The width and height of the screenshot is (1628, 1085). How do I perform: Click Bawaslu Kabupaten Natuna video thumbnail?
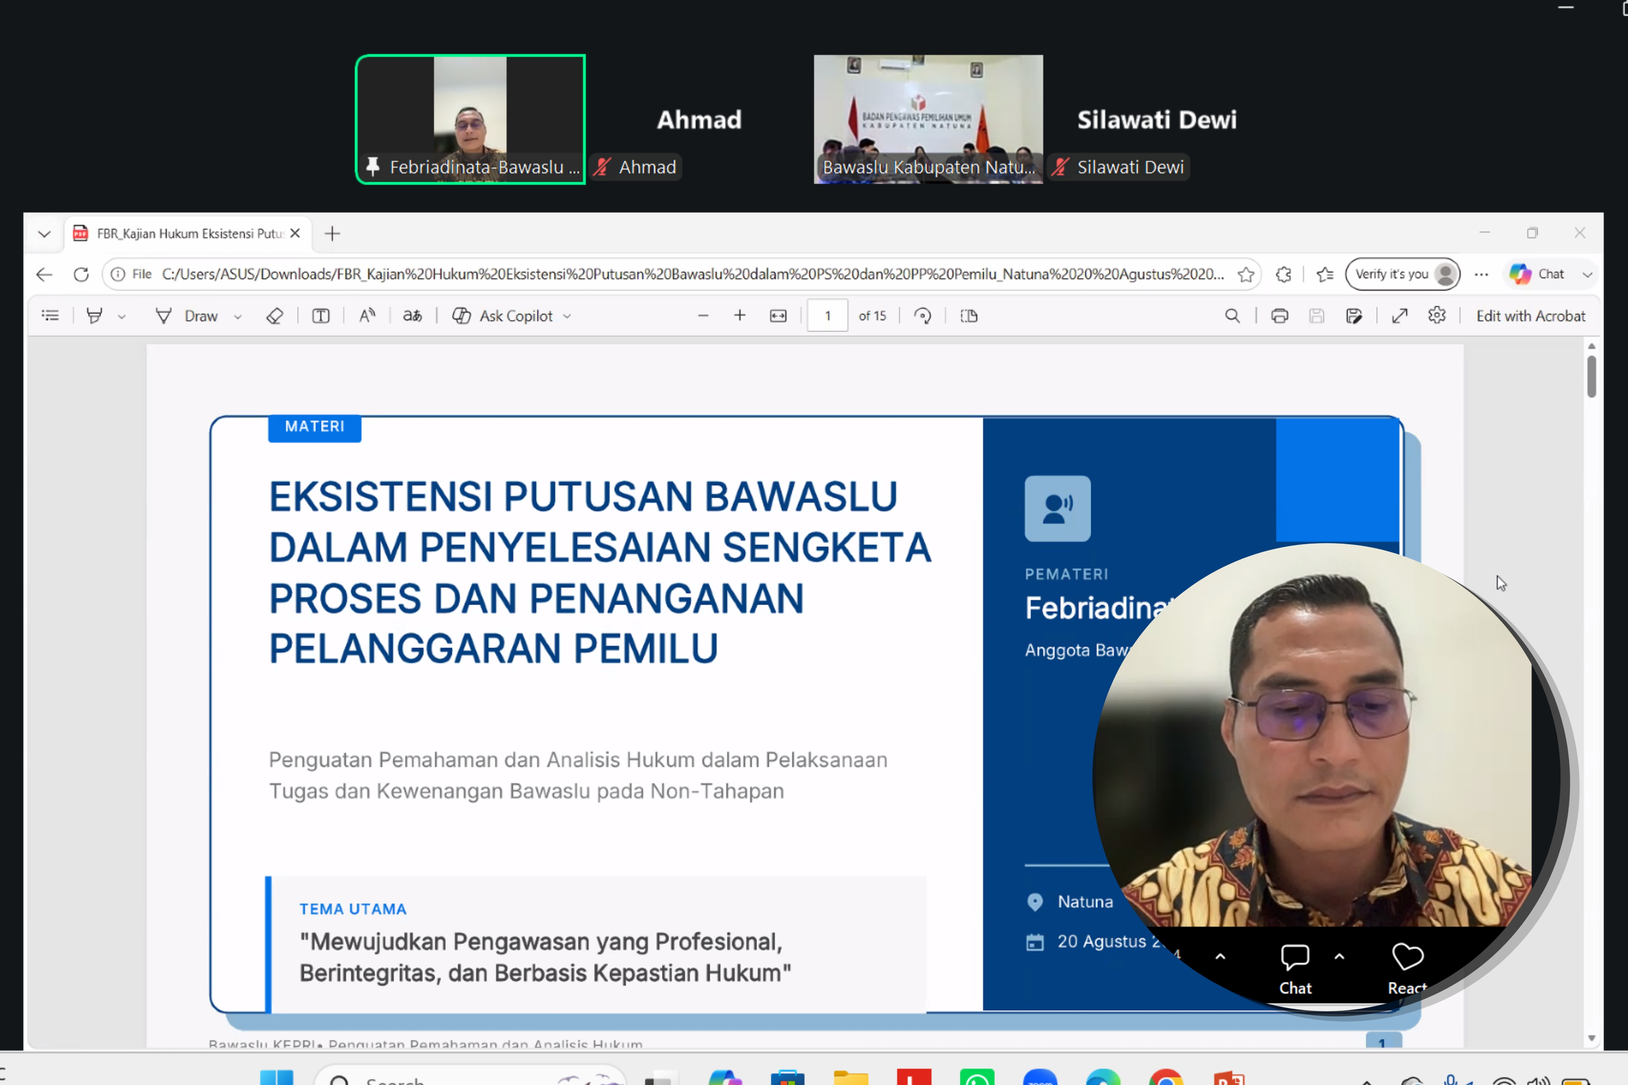[x=928, y=119]
